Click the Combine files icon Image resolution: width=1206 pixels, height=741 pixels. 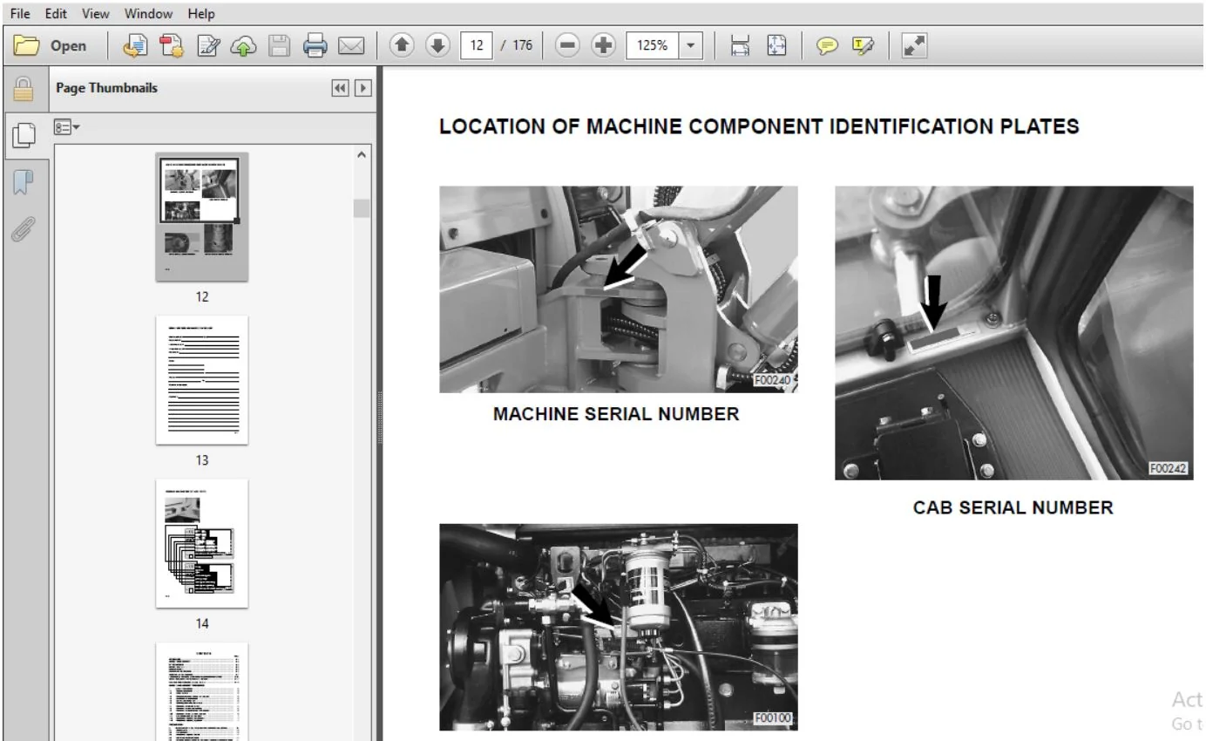[172, 45]
